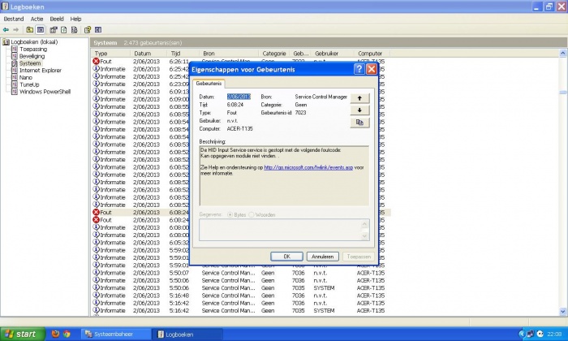Click Annuleren to cancel the dialog
568x341 pixels.
(323, 256)
